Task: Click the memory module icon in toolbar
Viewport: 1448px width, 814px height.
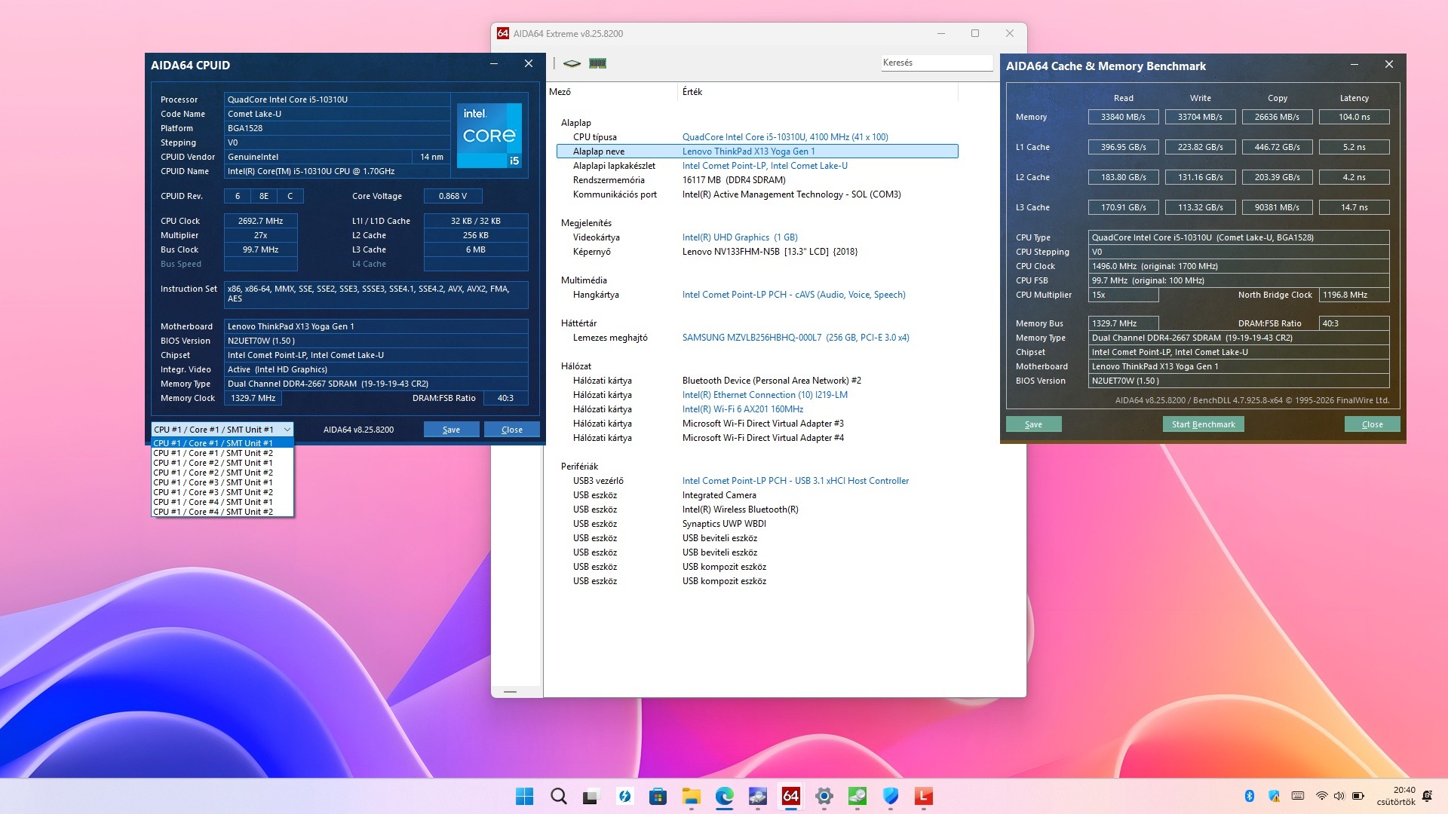Action: 597,63
